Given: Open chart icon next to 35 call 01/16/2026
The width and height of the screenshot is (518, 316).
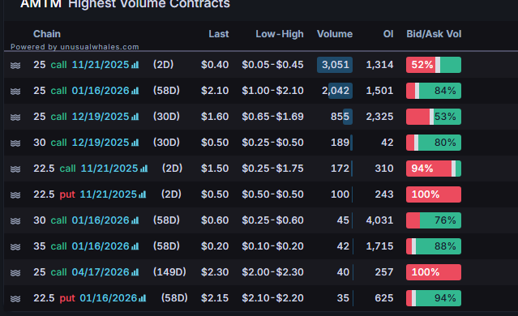Looking at the screenshot, I should pyautogui.click(x=135, y=246).
